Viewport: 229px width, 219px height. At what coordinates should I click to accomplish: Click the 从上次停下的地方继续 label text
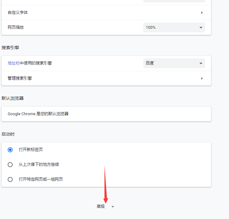tap(39, 164)
